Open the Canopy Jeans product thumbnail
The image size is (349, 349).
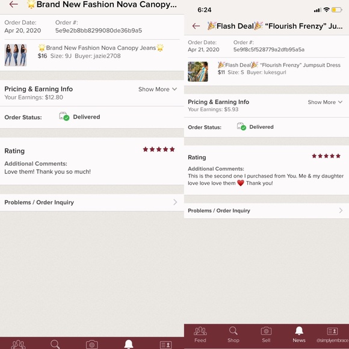click(x=16, y=55)
